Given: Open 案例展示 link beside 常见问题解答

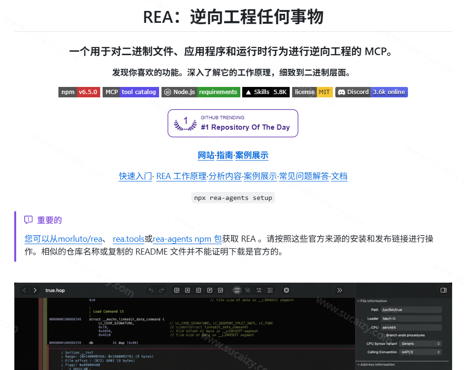Looking at the screenshot, I should tap(260, 176).
